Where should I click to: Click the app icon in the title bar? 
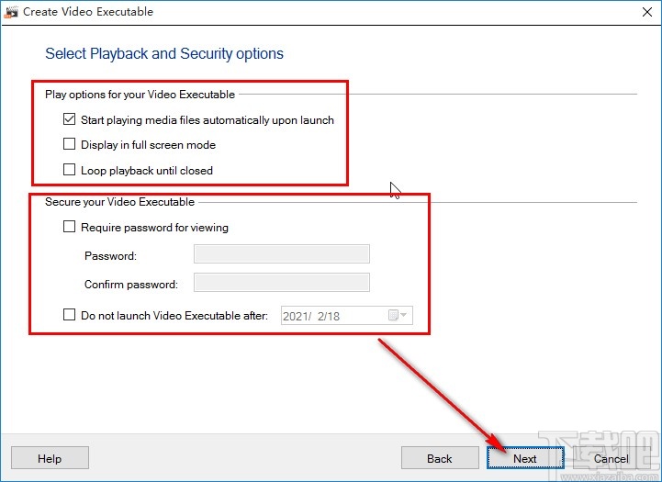pos(12,12)
